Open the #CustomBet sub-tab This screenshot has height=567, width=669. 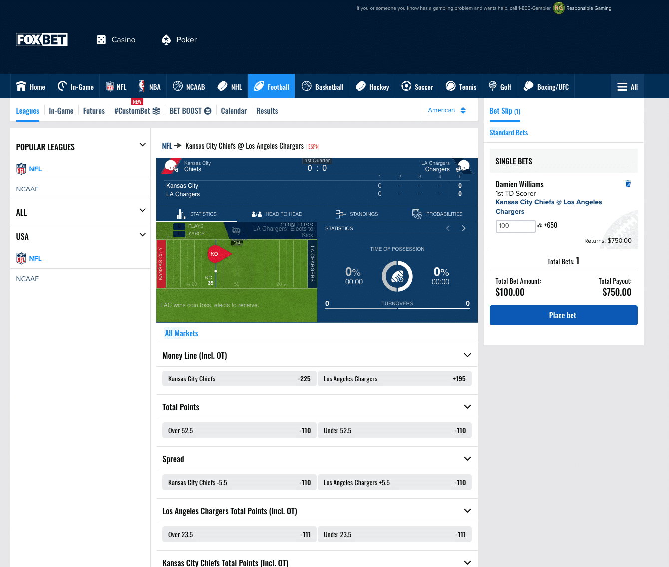[137, 111]
